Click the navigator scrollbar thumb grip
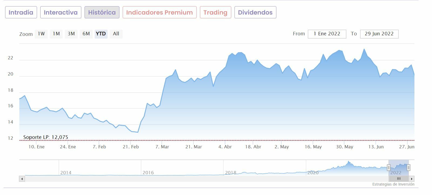 pos(398,179)
